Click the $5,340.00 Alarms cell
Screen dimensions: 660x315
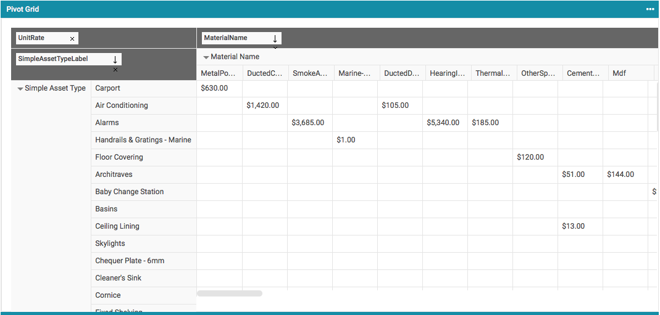tap(445, 123)
